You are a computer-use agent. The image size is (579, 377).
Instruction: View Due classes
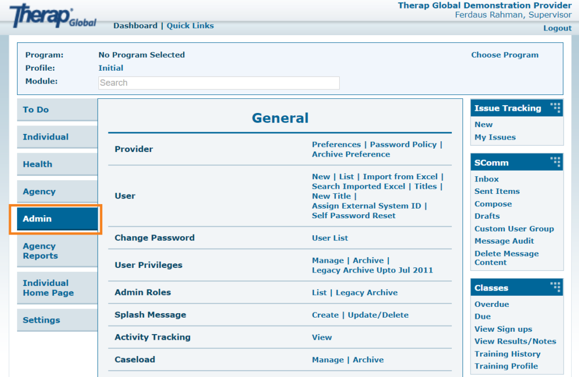click(482, 317)
